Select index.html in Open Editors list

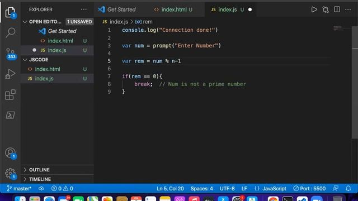click(x=57, y=41)
